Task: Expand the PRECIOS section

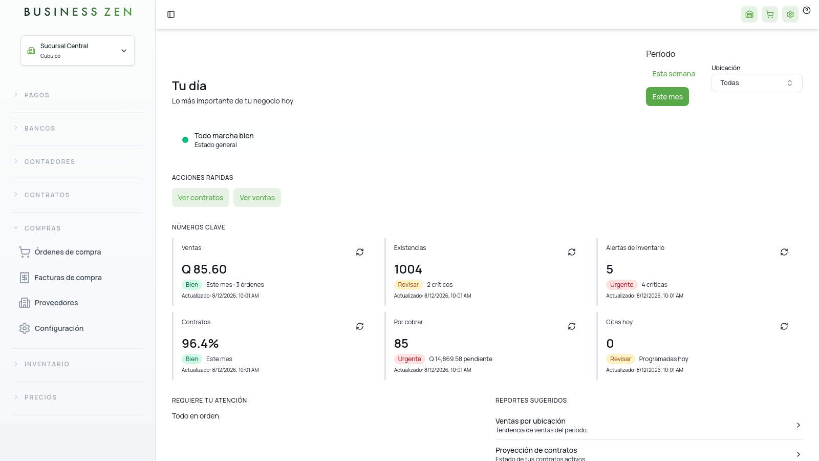Action: [x=77, y=397]
